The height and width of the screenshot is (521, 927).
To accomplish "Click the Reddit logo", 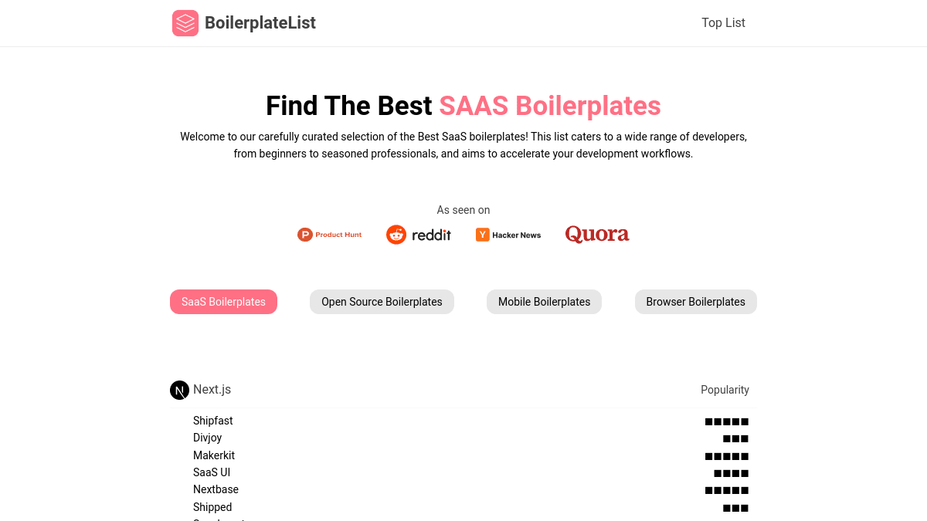I will 418,234.
